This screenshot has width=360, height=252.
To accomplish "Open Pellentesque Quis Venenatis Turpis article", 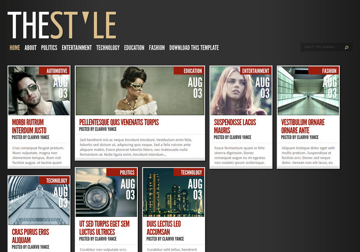I will (119, 122).
